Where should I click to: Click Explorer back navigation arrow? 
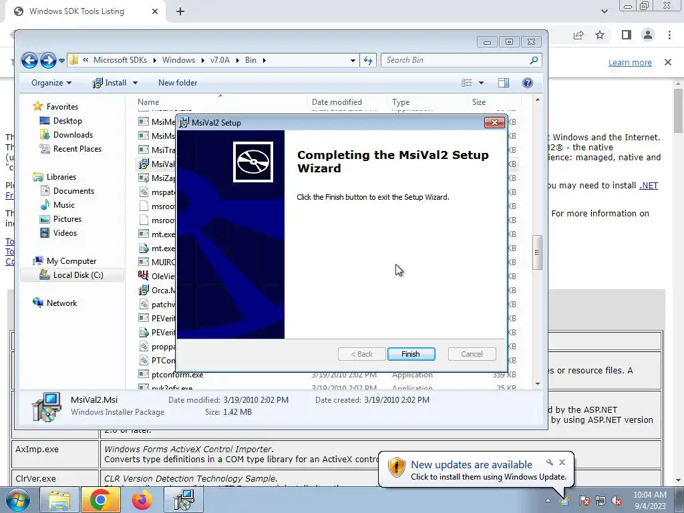click(29, 60)
